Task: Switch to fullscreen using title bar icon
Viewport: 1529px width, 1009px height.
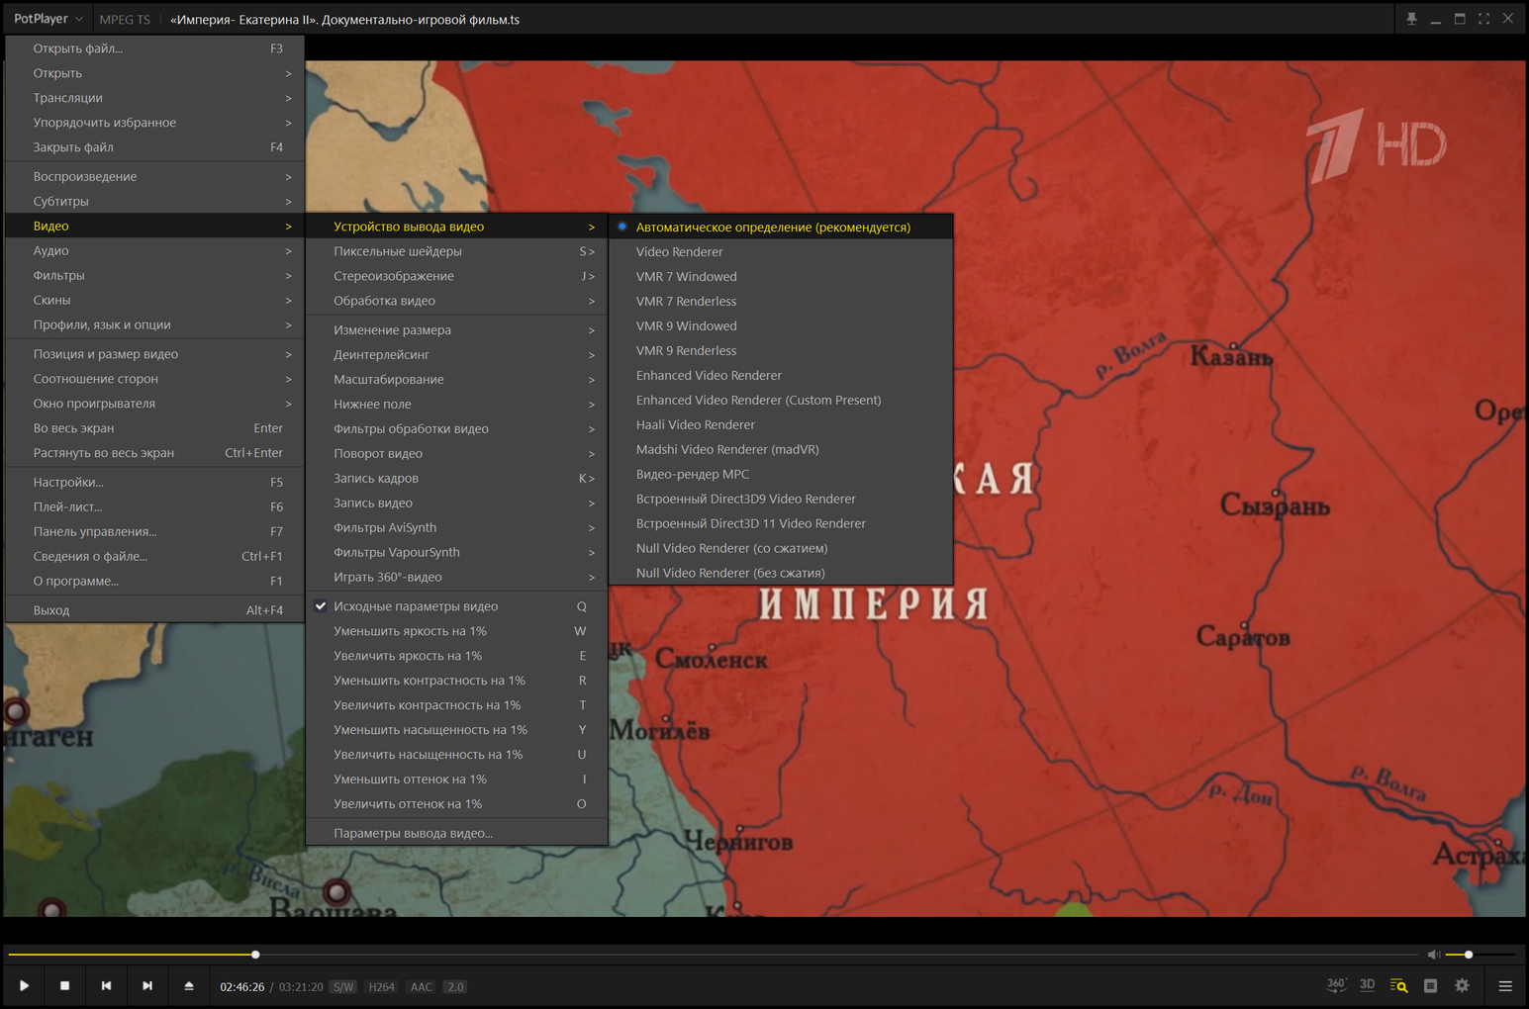Action: pyautogui.click(x=1483, y=19)
